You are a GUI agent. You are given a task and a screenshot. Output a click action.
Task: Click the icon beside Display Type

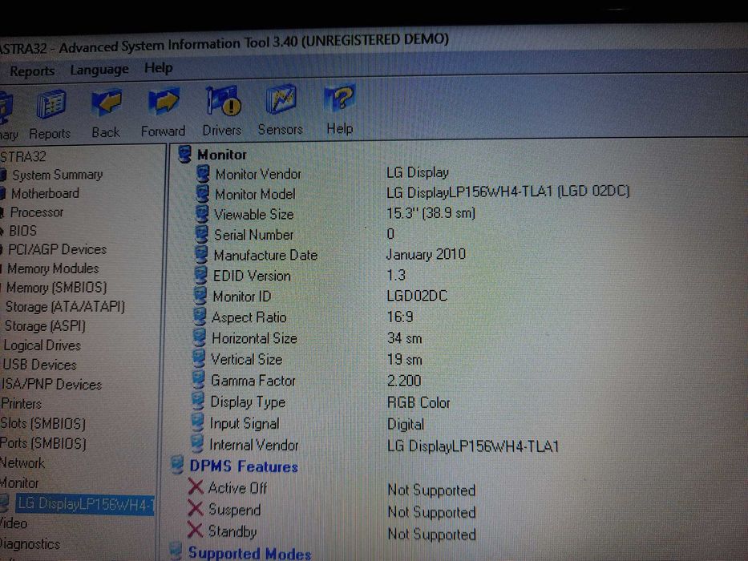[x=198, y=402]
